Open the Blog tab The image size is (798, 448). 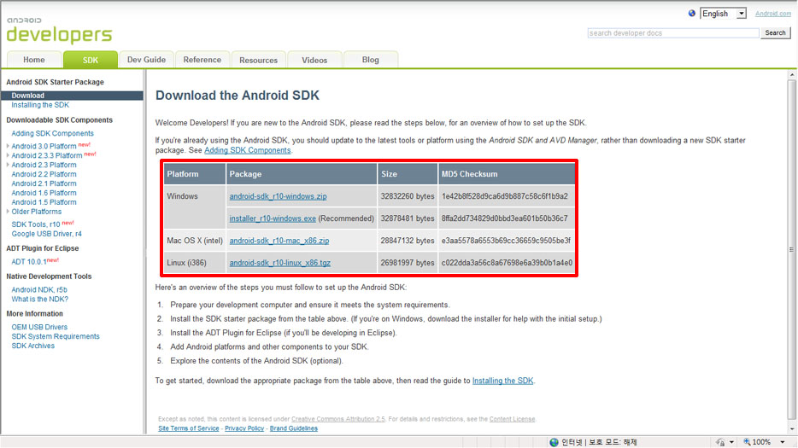(x=370, y=60)
